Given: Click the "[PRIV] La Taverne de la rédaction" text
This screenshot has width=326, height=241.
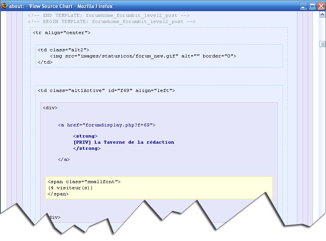Looking at the screenshot, I should (124, 142).
